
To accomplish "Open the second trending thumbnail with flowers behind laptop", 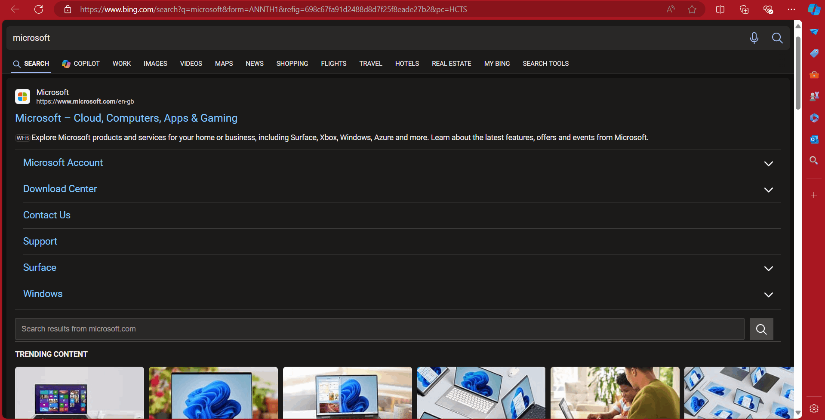I will coord(213,392).
